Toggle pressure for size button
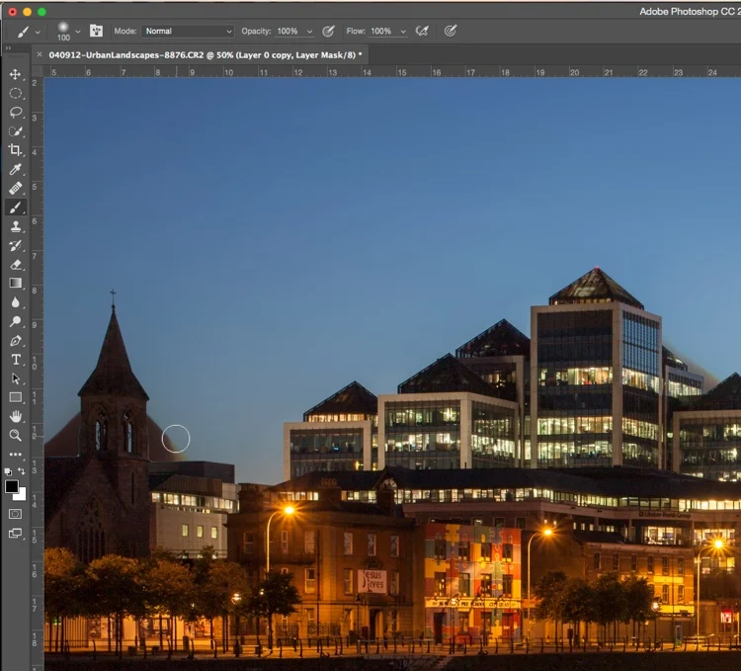The image size is (741, 671). (451, 31)
